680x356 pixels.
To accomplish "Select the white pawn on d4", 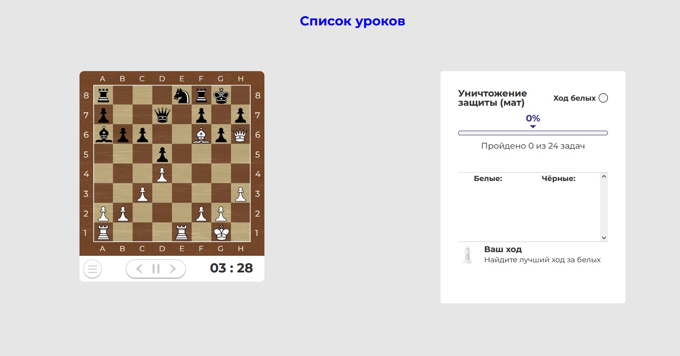I will 162,174.
